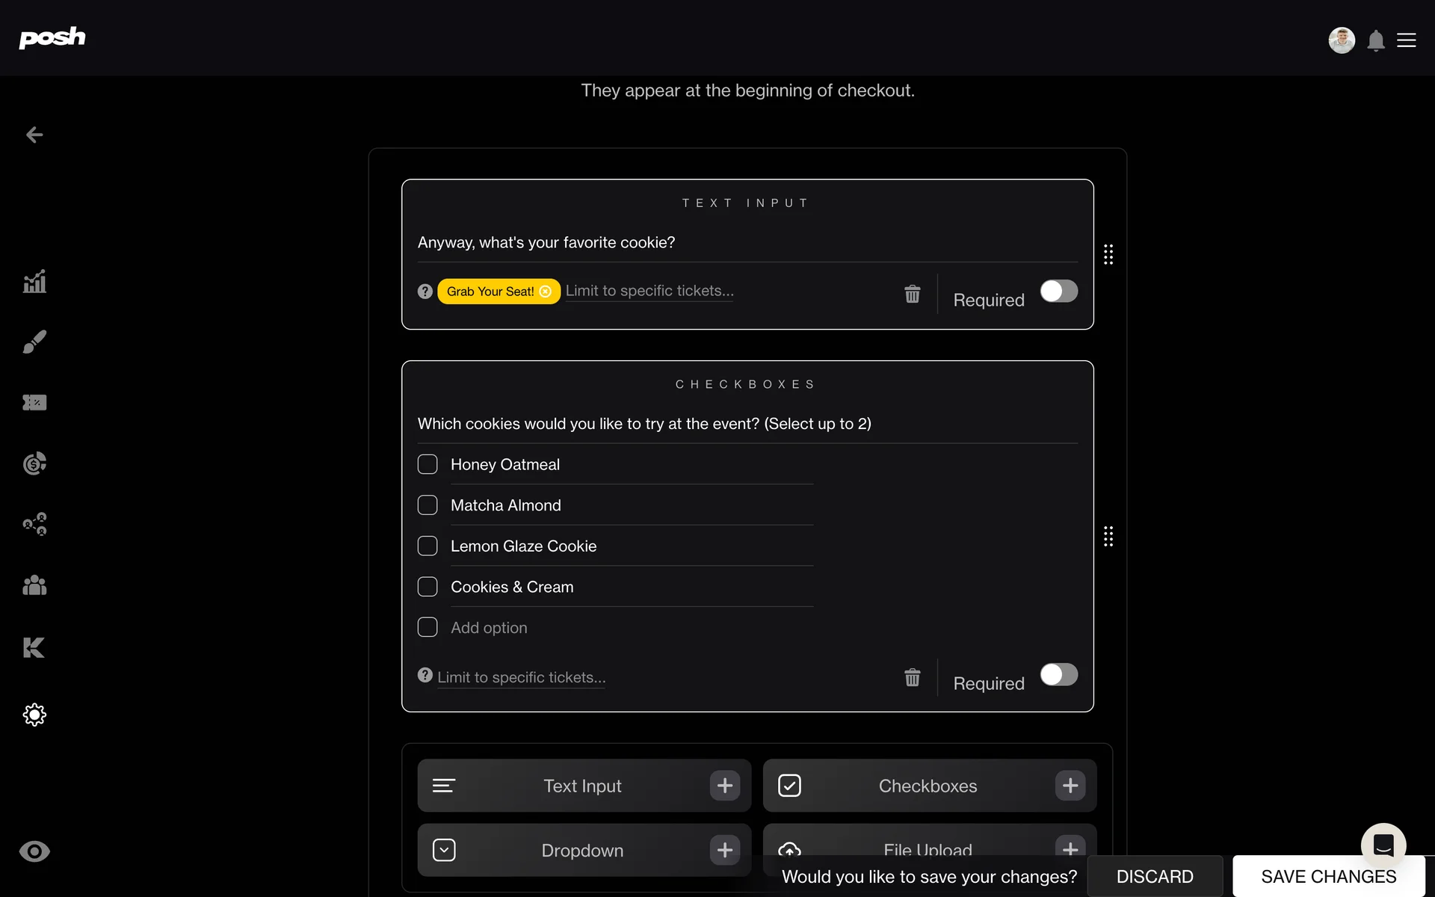This screenshot has height=897, width=1435.
Task: Toggle Required on the checkboxes question
Action: tap(1058, 674)
